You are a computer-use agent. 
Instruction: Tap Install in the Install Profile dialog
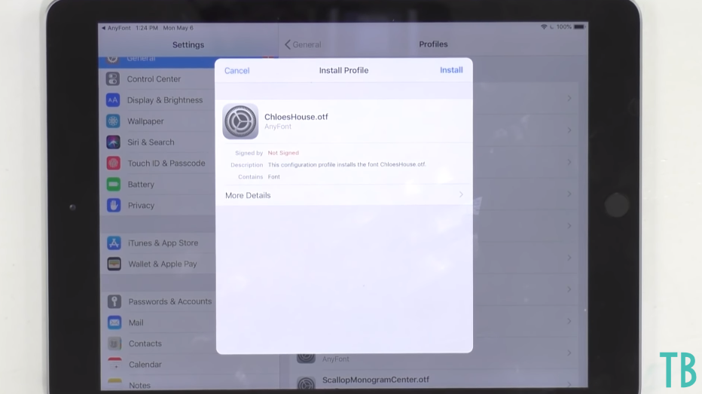451,70
